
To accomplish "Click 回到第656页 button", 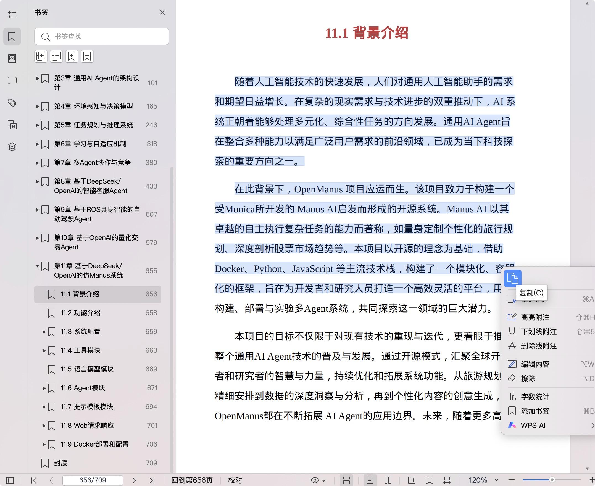I will [192, 480].
